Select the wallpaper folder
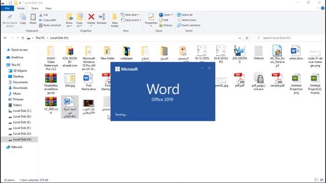Screen dimensions: 326x183 coord(126,53)
